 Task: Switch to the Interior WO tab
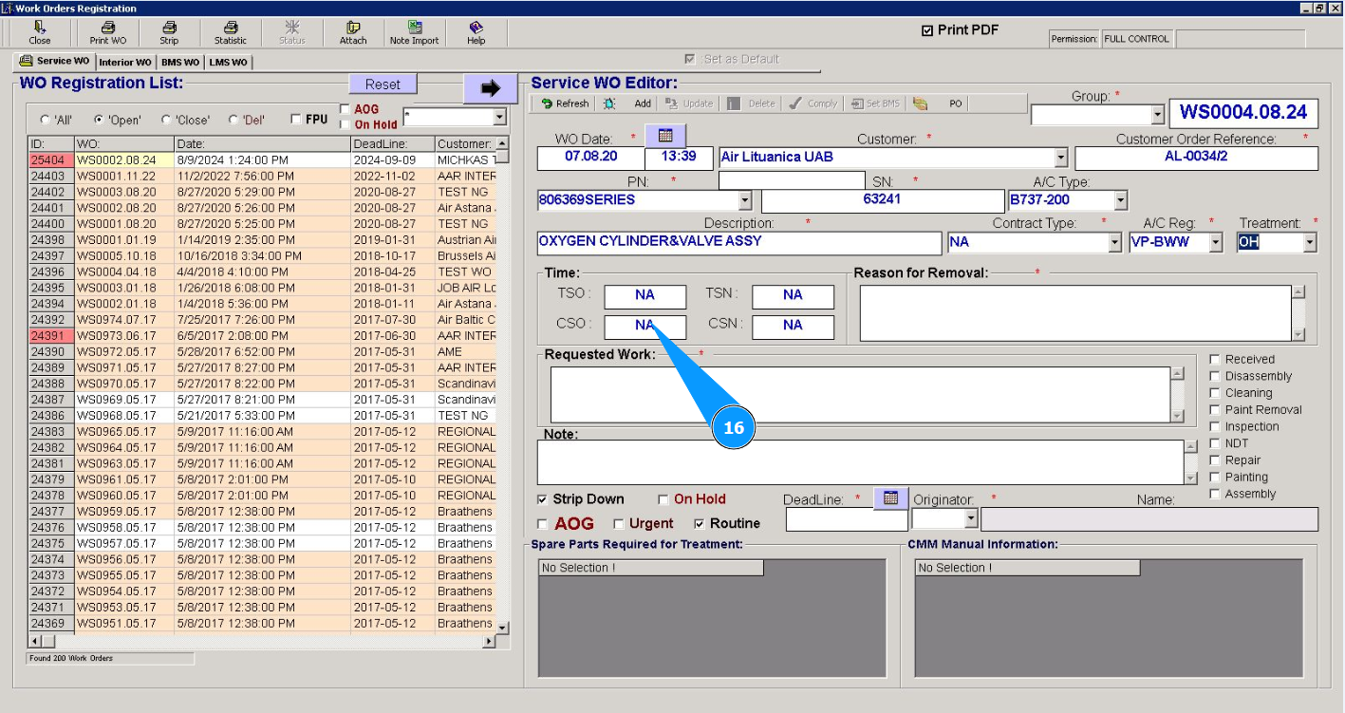click(124, 63)
